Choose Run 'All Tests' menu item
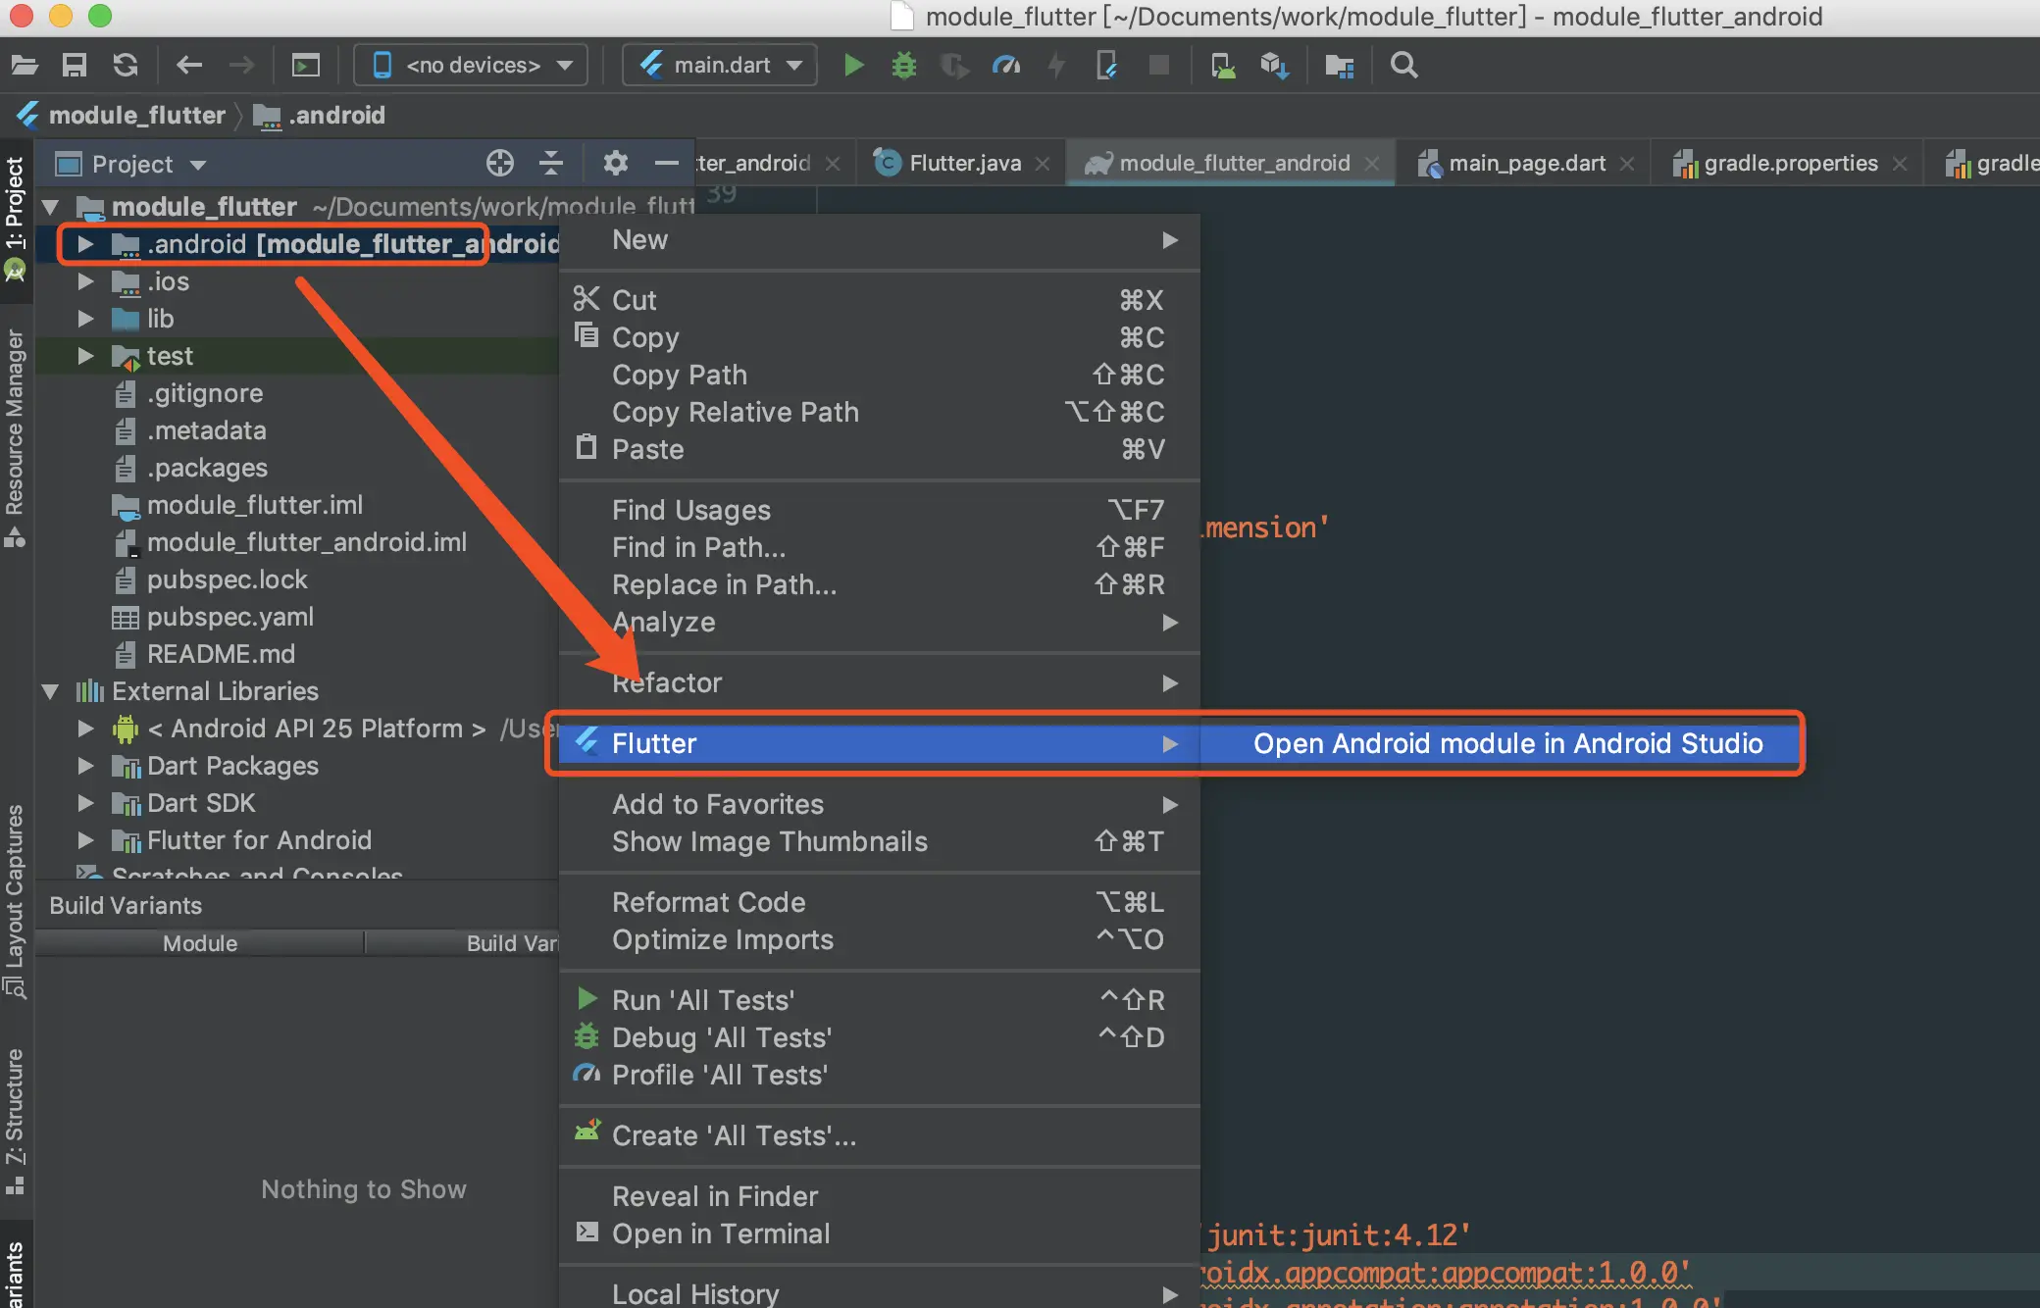 coord(879,1000)
